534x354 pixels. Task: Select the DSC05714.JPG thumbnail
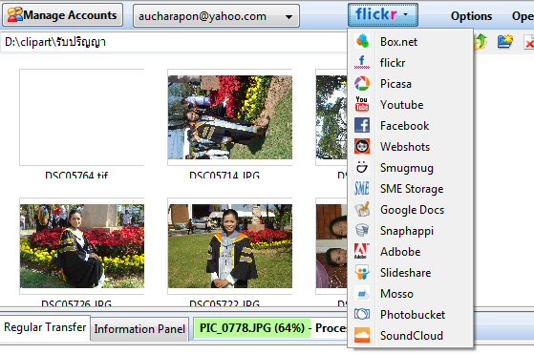pyautogui.click(x=230, y=117)
